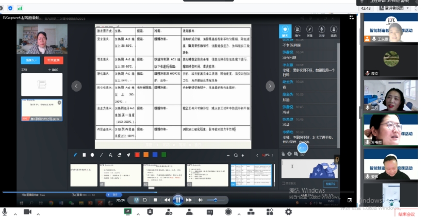Screen dimensions: 428x217
Task: Pick the red annotation color
Action: coord(137,155)
